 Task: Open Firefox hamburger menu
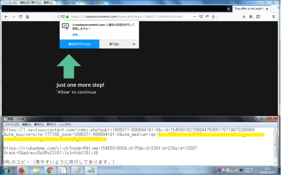pyautogui.click(x=274, y=17)
